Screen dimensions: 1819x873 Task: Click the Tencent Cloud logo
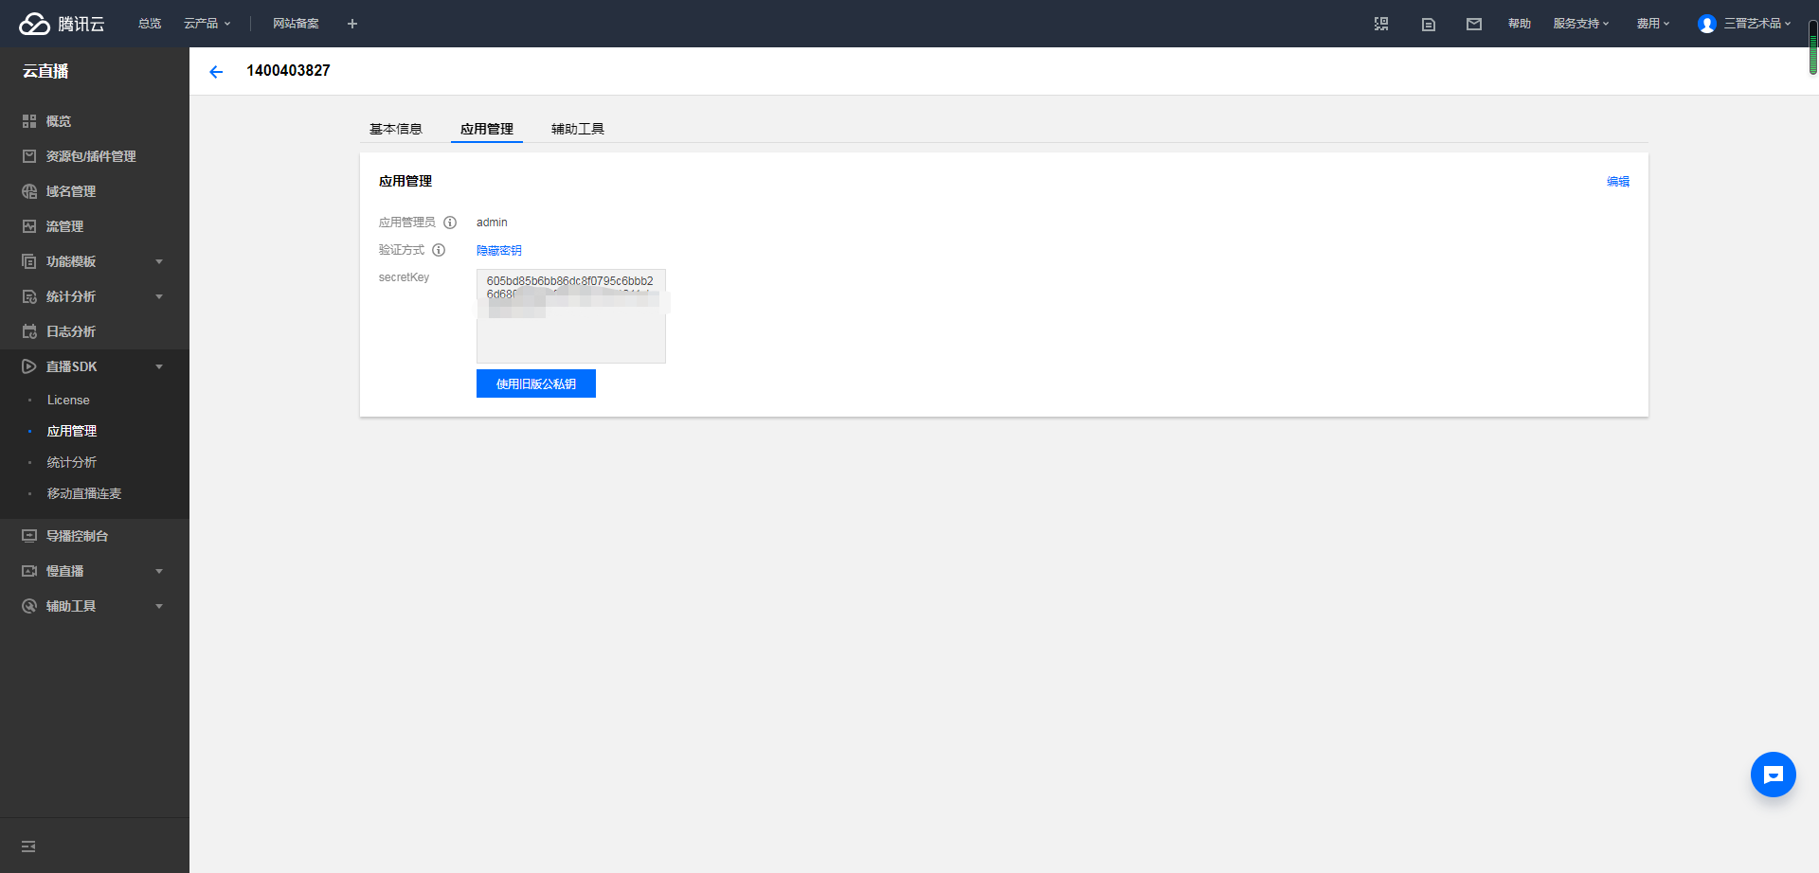[62, 24]
